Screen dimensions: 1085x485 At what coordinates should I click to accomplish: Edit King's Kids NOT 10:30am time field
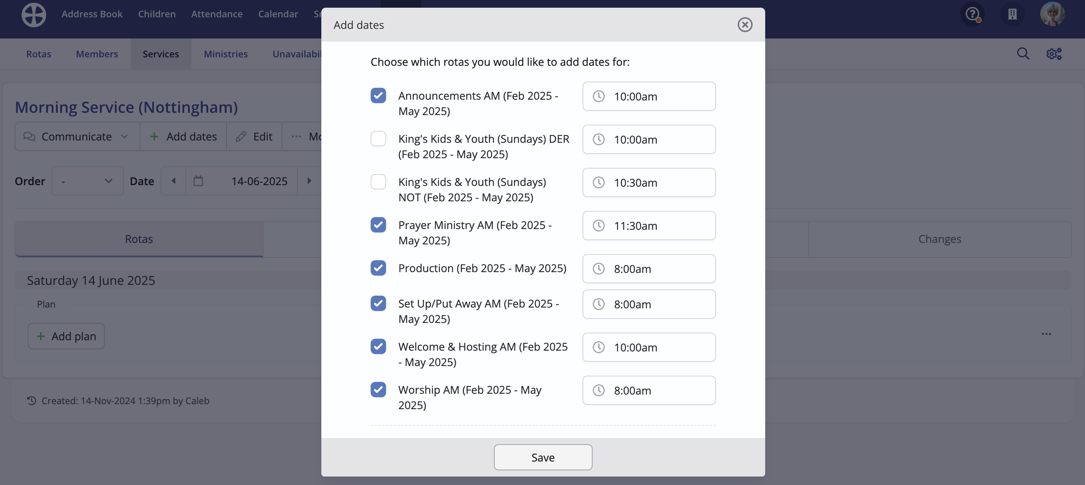coord(648,182)
